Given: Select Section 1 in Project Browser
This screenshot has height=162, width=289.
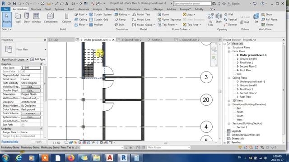Looking at the screenshot, I should [242, 127].
